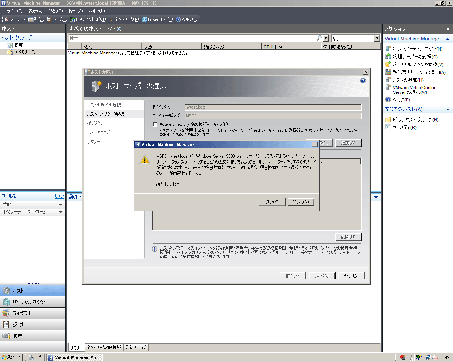Click 前へ button in wizard
The image size is (453, 362).
click(x=293, y=276)
